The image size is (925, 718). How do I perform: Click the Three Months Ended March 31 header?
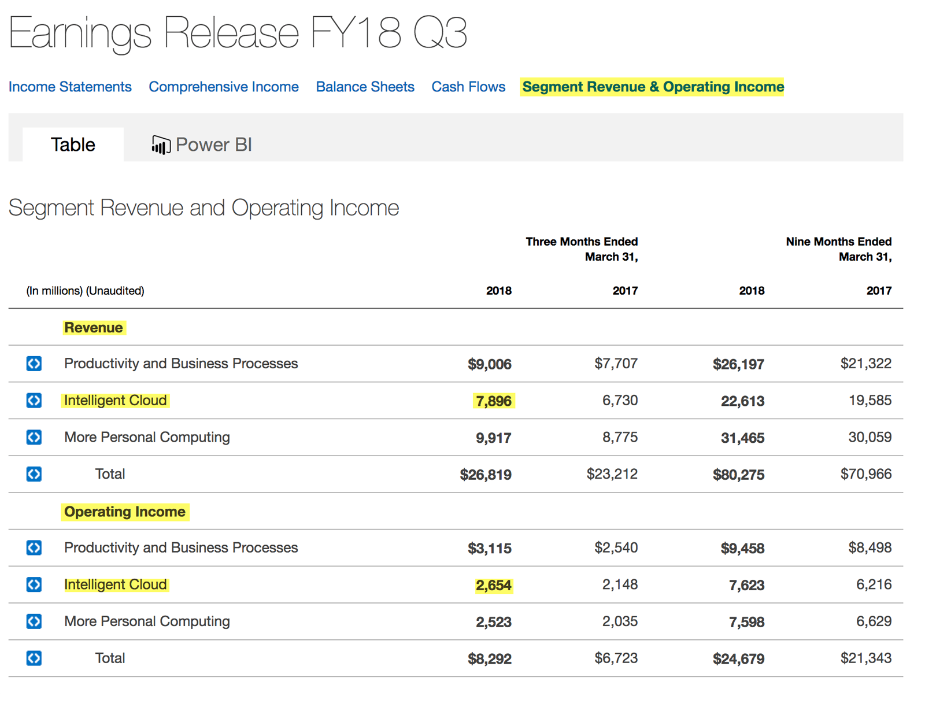[x=582, y=249]
